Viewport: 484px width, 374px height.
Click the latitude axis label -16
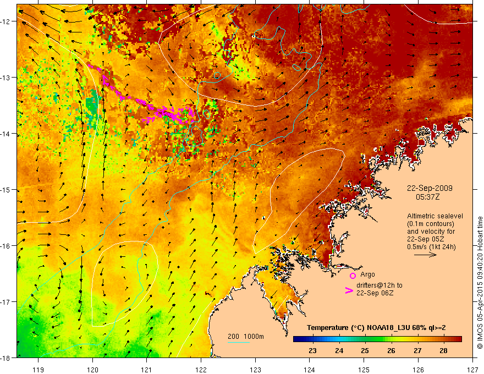point(6,246)
